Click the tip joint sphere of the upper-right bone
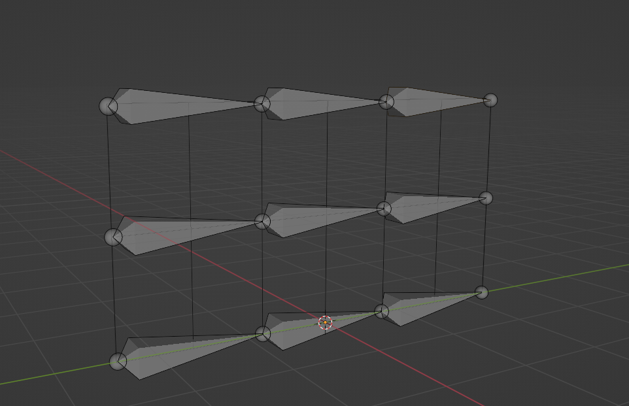Image resolution: width=629 pixels, height=406 pixels. pyautogui.click(x=490, y=100)
